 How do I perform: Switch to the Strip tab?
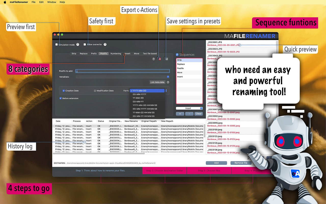74,54
